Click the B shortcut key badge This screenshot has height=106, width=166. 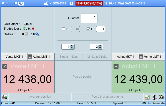pyautogui.click(x=141, y=57)
